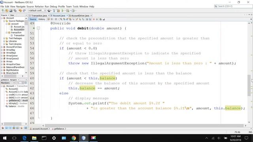Click the Save All toolbar icon

(x=15, y=11)
